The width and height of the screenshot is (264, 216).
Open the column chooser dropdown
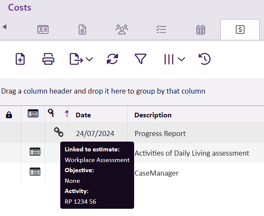pos(174,59)
